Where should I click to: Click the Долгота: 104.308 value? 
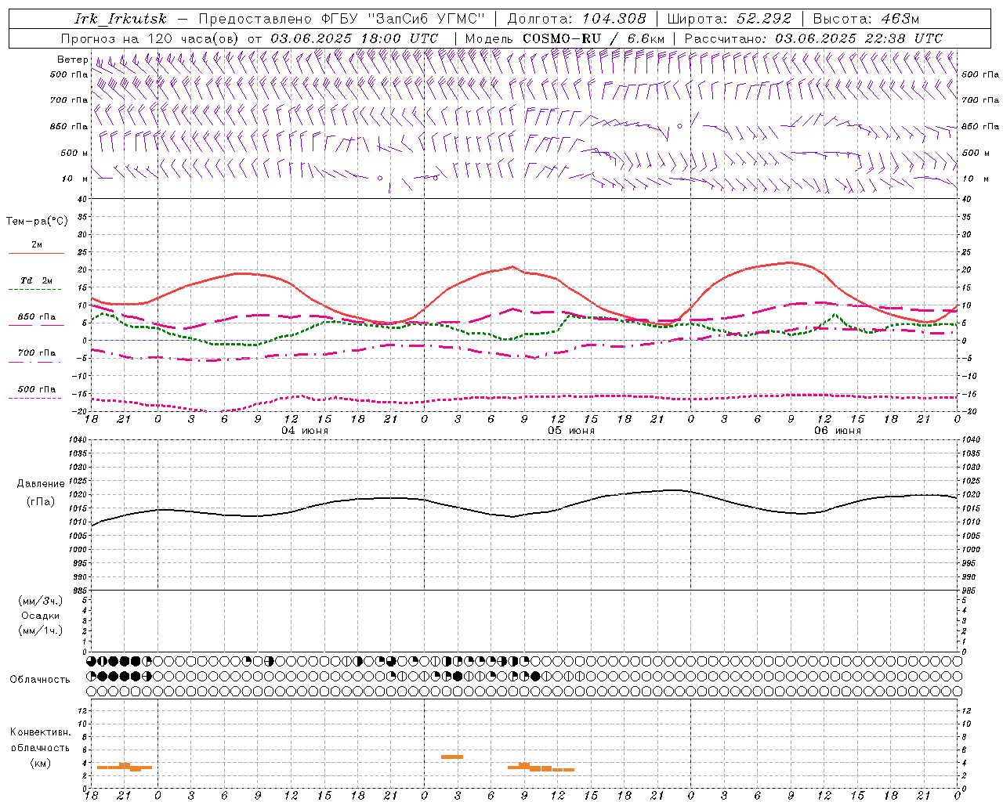tap(577, 19)
